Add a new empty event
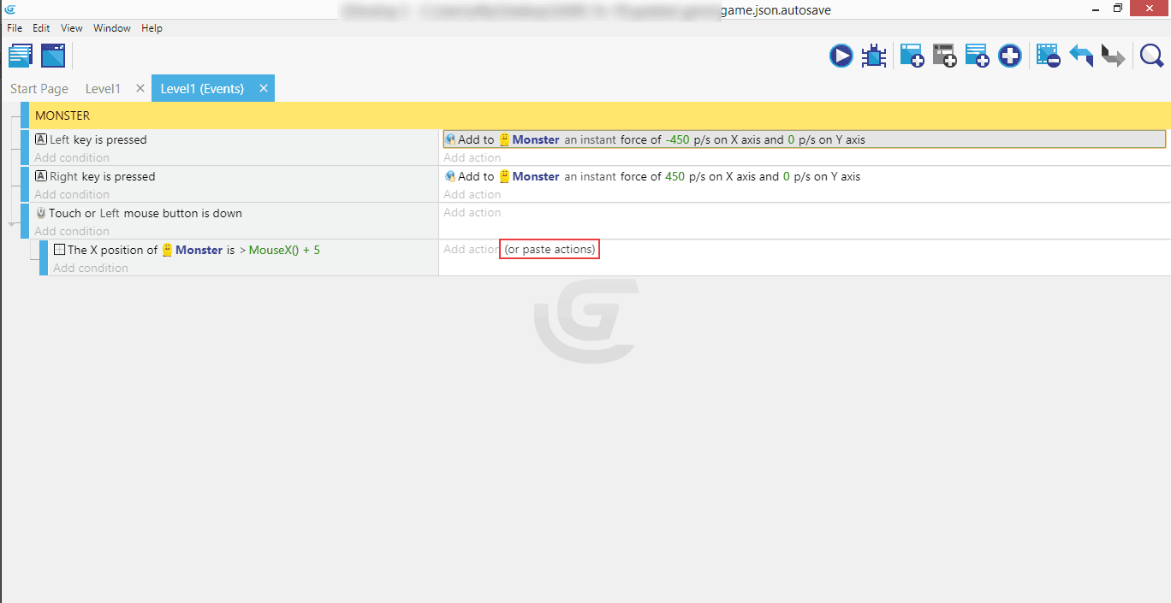 (x=911, y=56)
